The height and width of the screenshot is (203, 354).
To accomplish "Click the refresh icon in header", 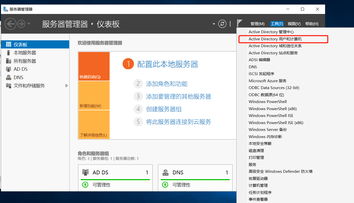I will pyautogui.click(x=222, y=24).
